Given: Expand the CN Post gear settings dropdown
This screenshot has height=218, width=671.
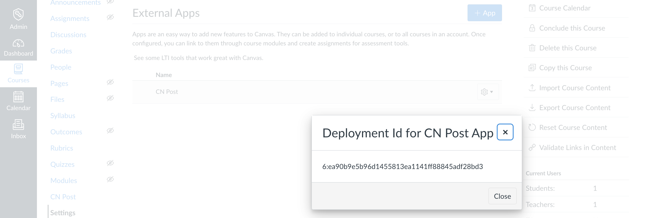Looking at the screenshot, I should (x=487, y=92).
